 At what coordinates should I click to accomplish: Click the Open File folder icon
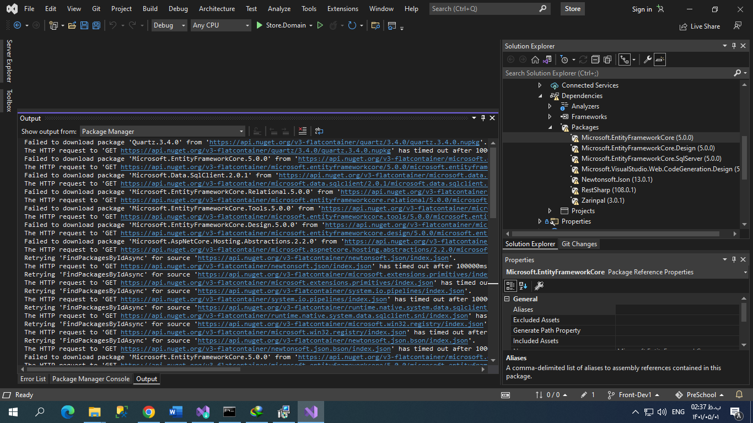(x=72, y=25)
